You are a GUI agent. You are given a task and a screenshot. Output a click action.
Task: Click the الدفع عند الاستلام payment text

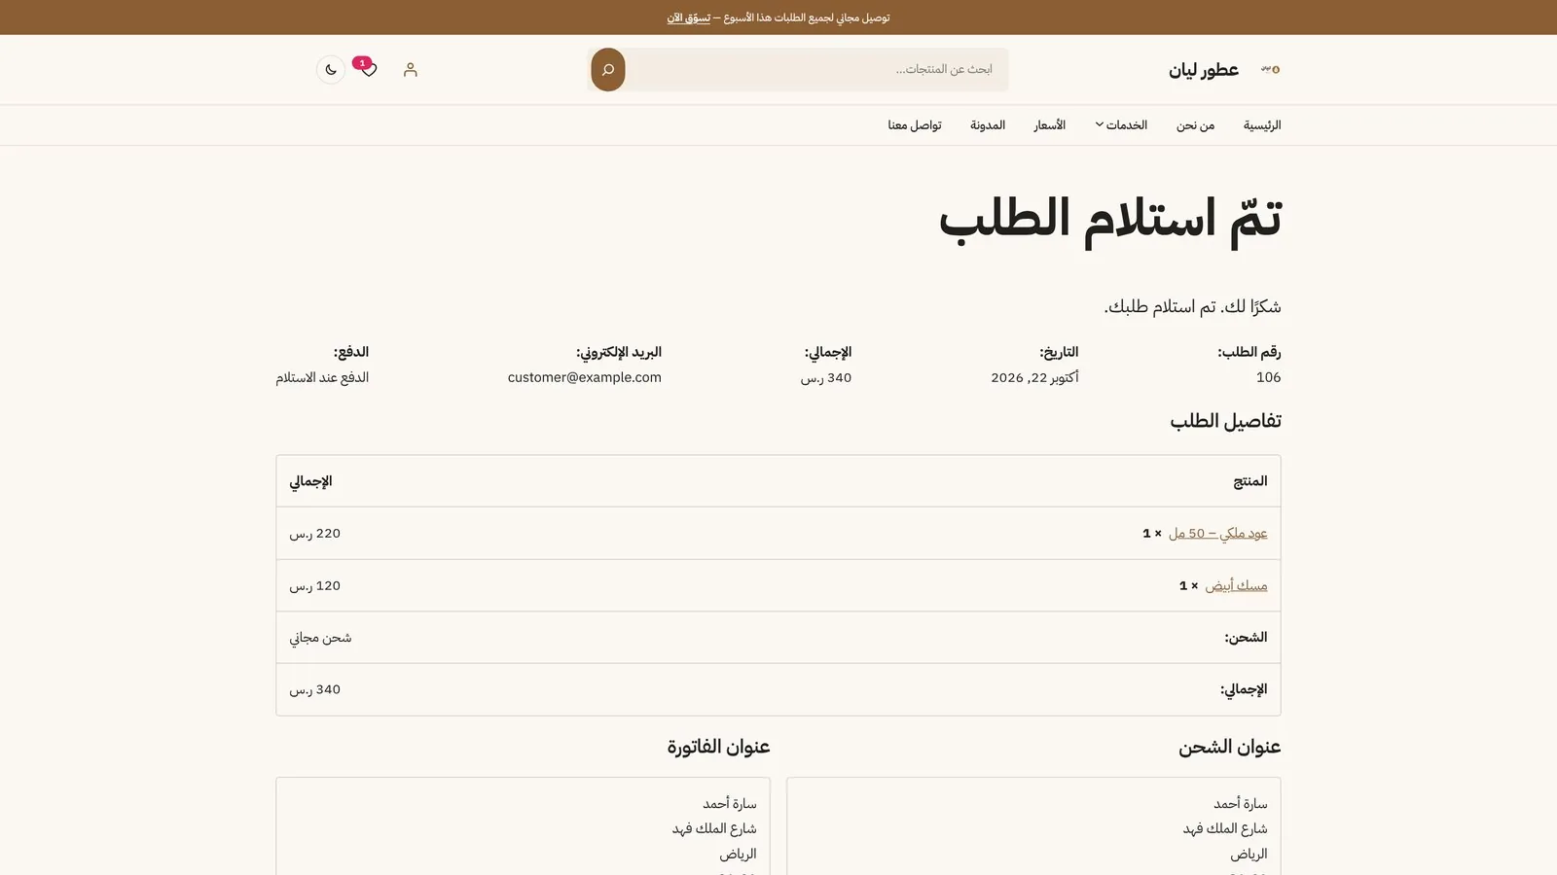click(x=322, y=377)
